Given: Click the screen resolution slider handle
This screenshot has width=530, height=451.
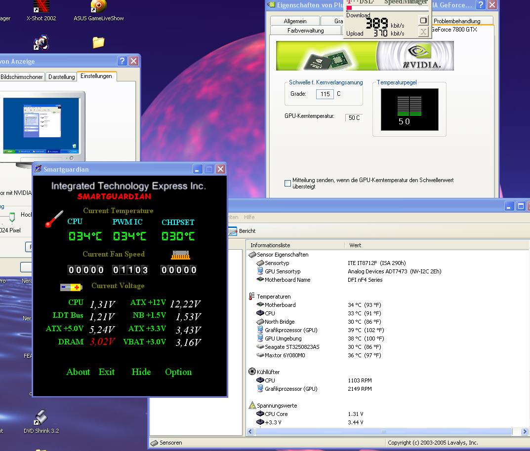Looking at the screenshot, I should point(12,217).
